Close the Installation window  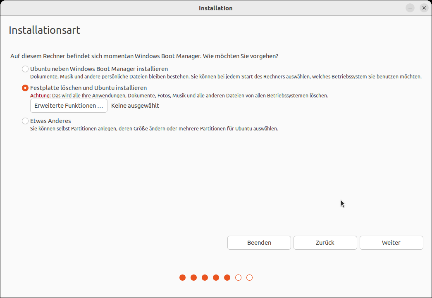424,8
